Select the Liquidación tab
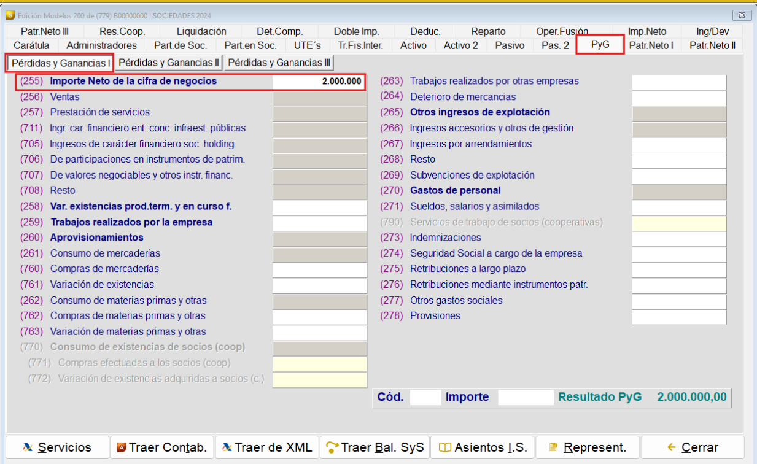 (201, 31)
